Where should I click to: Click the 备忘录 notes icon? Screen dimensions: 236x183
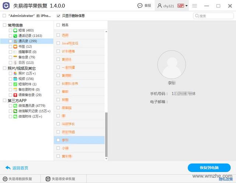point(15,57)
